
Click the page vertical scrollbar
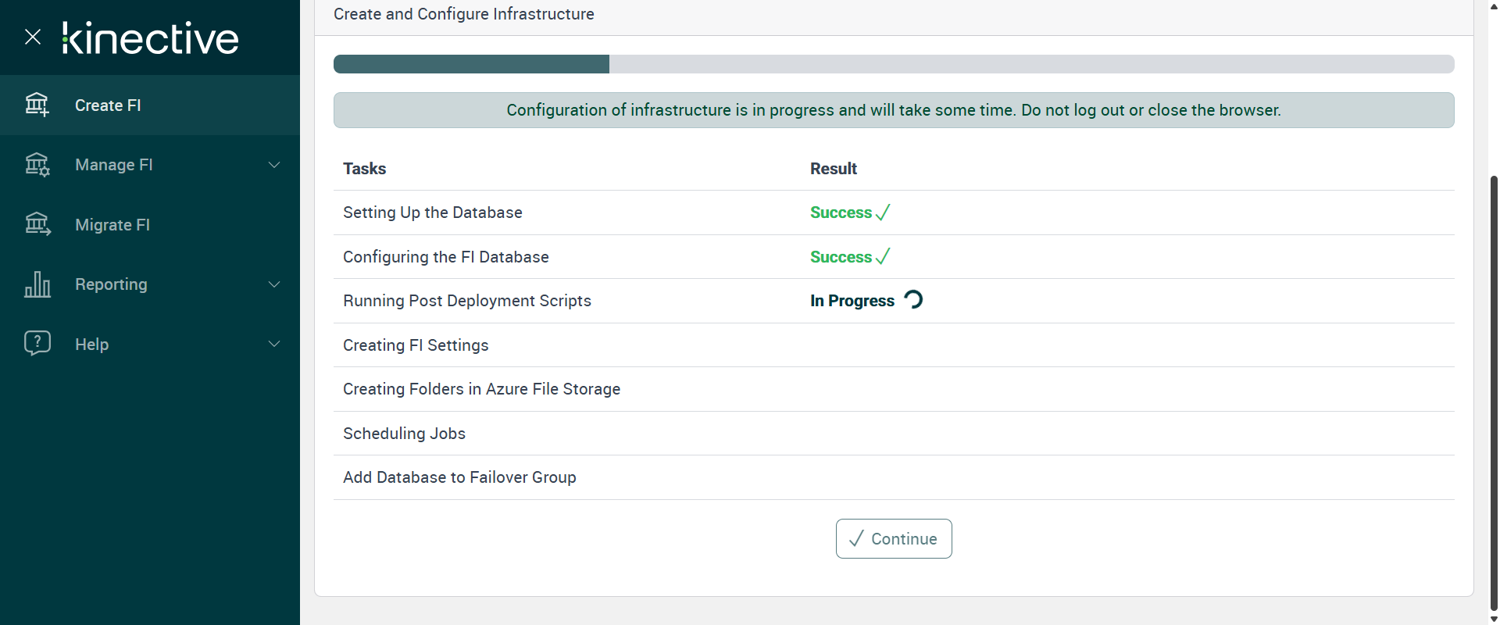coord(1494,391)
